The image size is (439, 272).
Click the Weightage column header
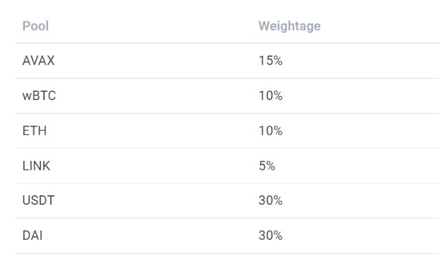point(289,26)
